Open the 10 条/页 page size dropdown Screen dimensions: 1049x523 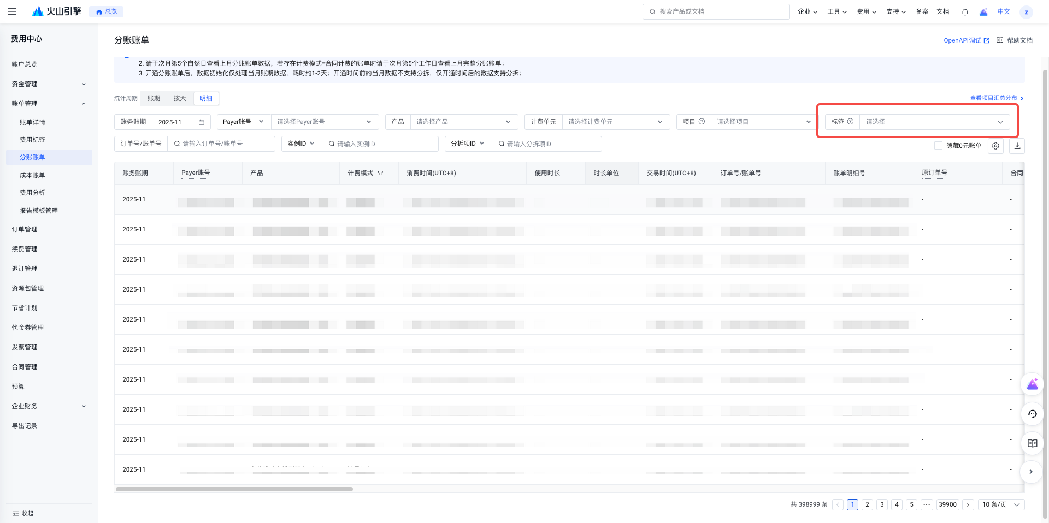(1001, 504)
